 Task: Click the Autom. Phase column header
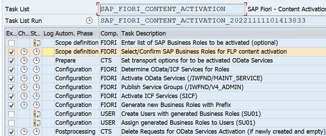tap(74, 33)
